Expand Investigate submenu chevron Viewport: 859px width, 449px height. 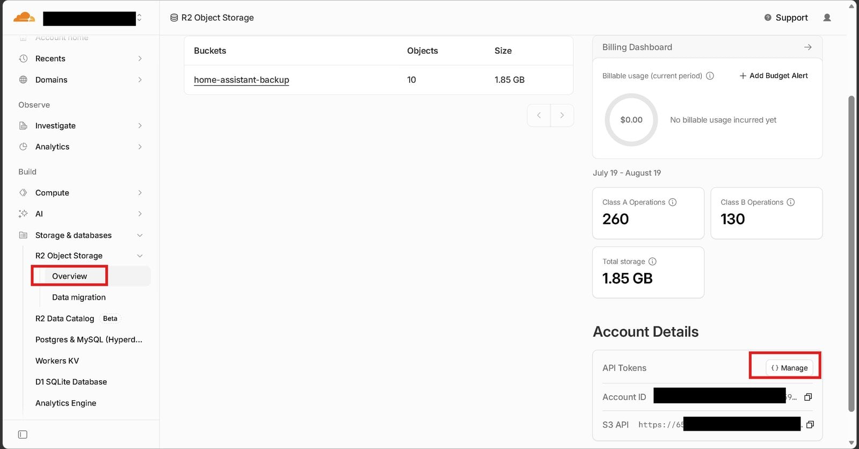[x=140, y=126]
